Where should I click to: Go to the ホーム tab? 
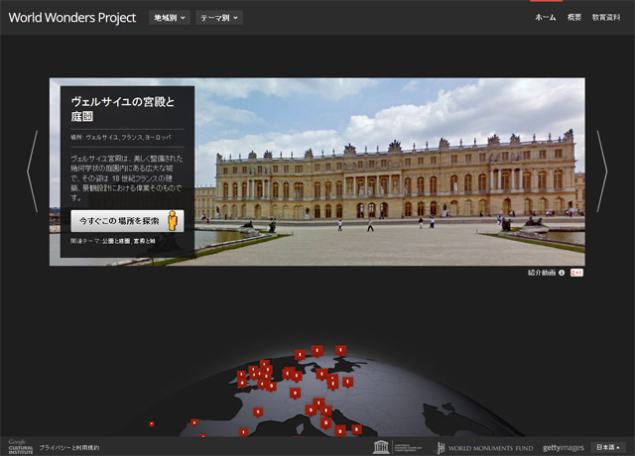coord(546,18)
